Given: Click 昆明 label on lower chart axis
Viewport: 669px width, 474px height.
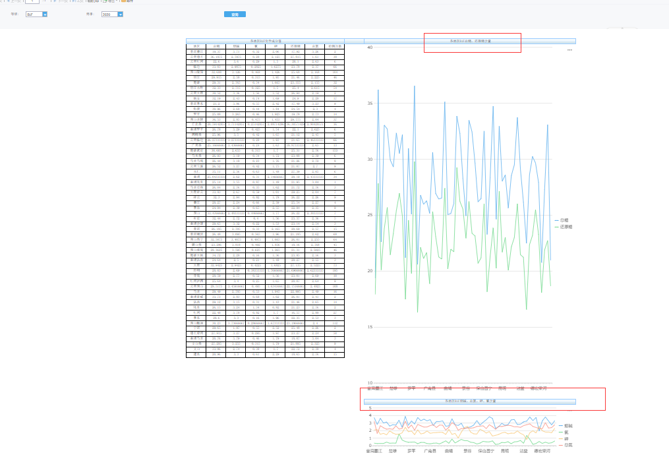Looking at the screenshot, I should coord(505,451).
